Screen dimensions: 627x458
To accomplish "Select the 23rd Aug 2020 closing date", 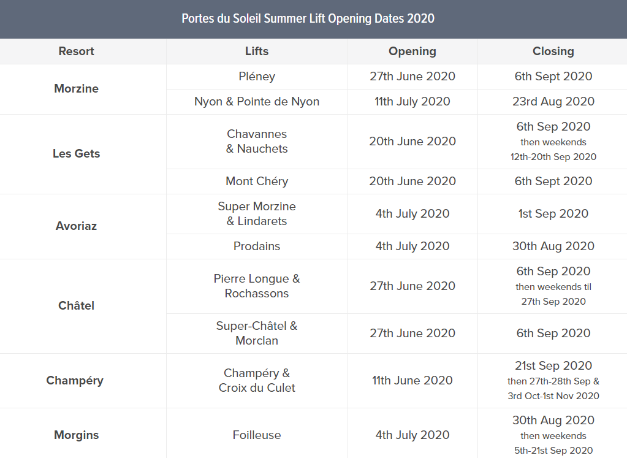I will pyautogui.click(x=553, y=102).
